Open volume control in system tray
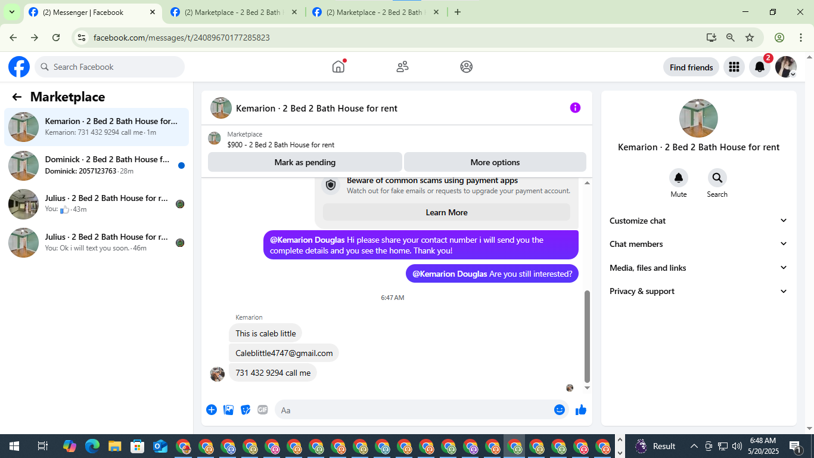This screenshot has height=458, width=814. (737, 446)
